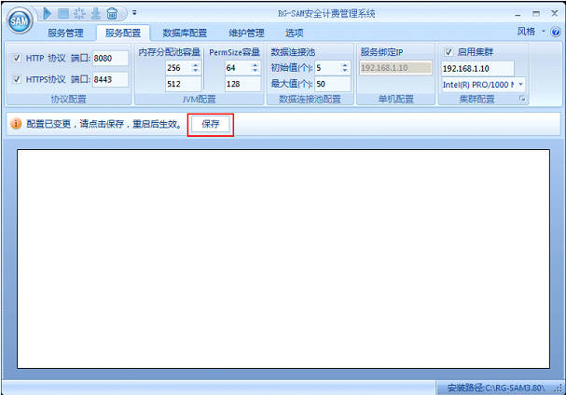Toggle the HTTP 协议 checkbox
The image size is (566, 395).
tap(17, 58)
